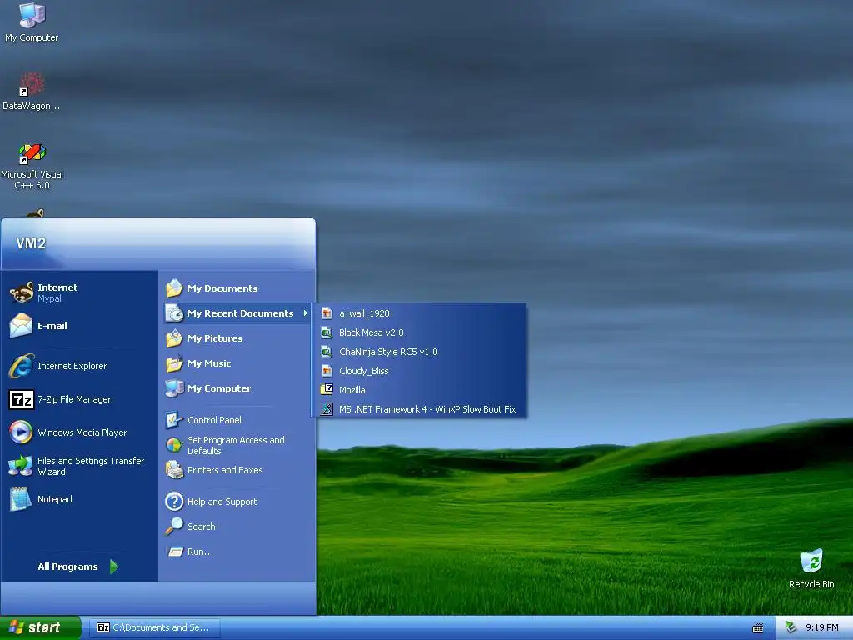Switch to C:\Documents and Se... taskbar button

(154, 627)
